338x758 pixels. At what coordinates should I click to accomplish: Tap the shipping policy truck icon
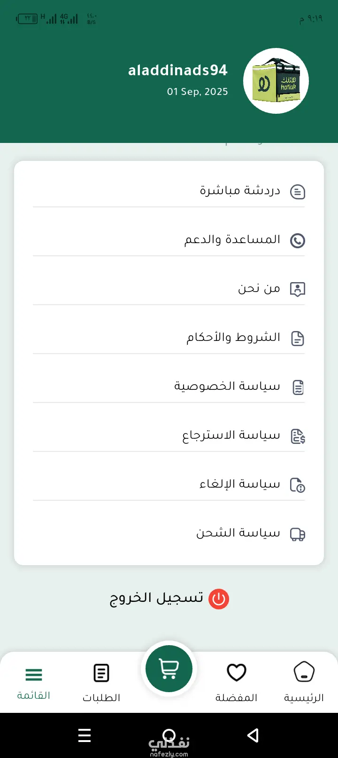pyautogui.click(x=298, y=534)
